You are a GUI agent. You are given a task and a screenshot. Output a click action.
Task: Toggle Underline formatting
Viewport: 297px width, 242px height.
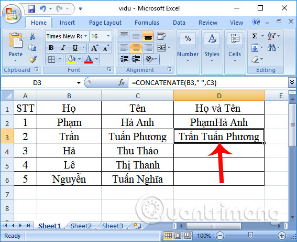75,48
